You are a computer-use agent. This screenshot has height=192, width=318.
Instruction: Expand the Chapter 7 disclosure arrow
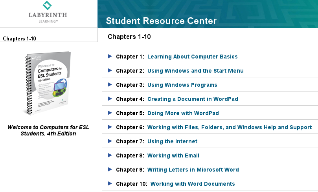click(110, 141)
